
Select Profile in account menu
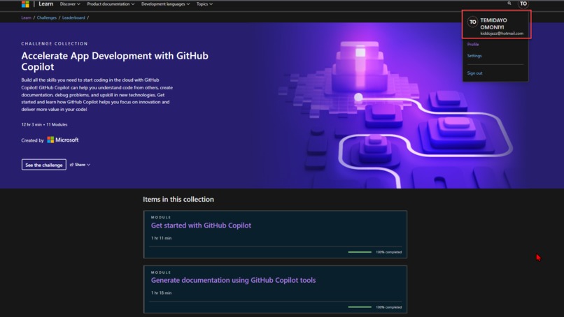point(473,44)
